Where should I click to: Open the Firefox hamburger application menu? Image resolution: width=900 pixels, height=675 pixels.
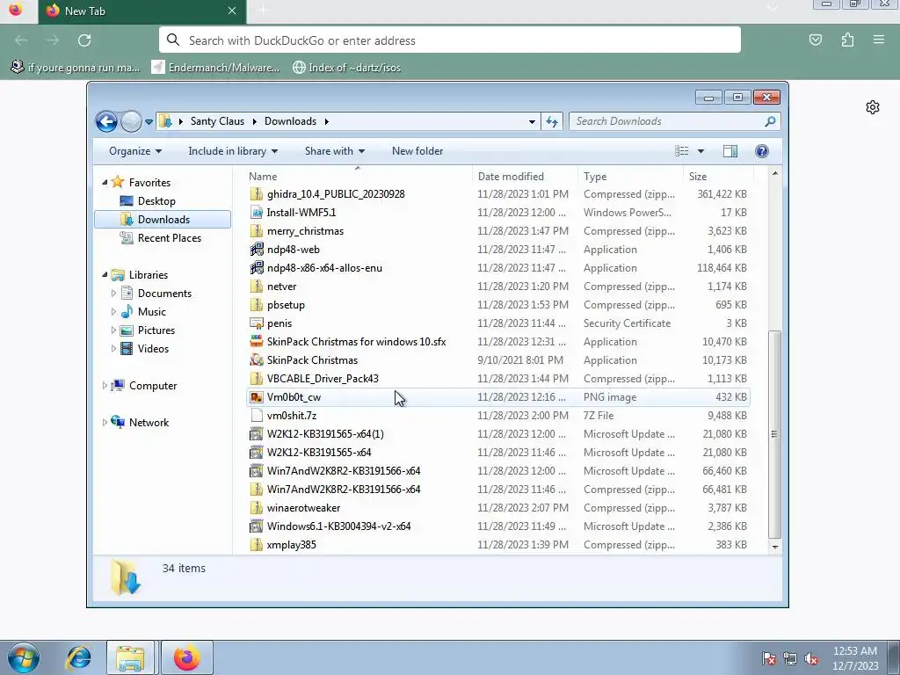879,40
